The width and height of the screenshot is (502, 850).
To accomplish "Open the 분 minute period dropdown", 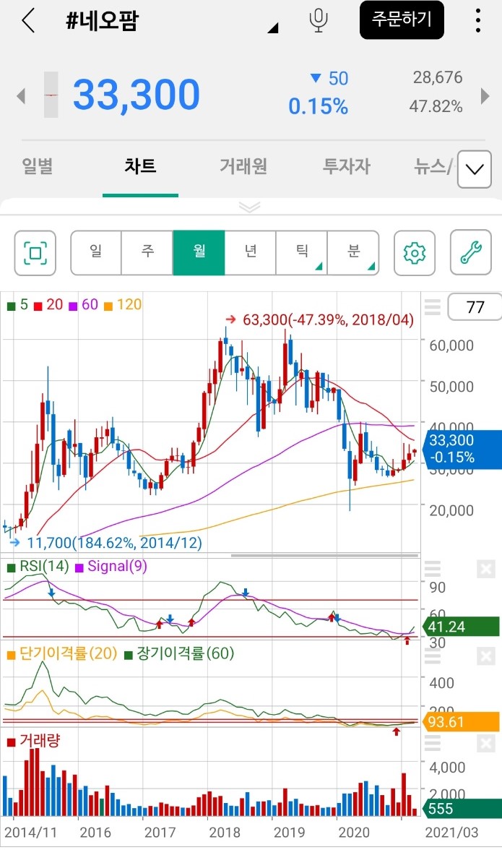I will (x=353, y=253).
